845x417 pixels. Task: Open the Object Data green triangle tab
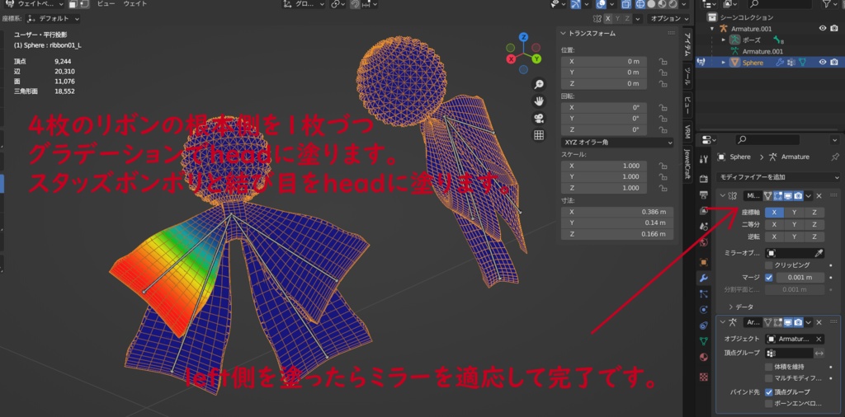pyautogui.click(x=703, y=341)
